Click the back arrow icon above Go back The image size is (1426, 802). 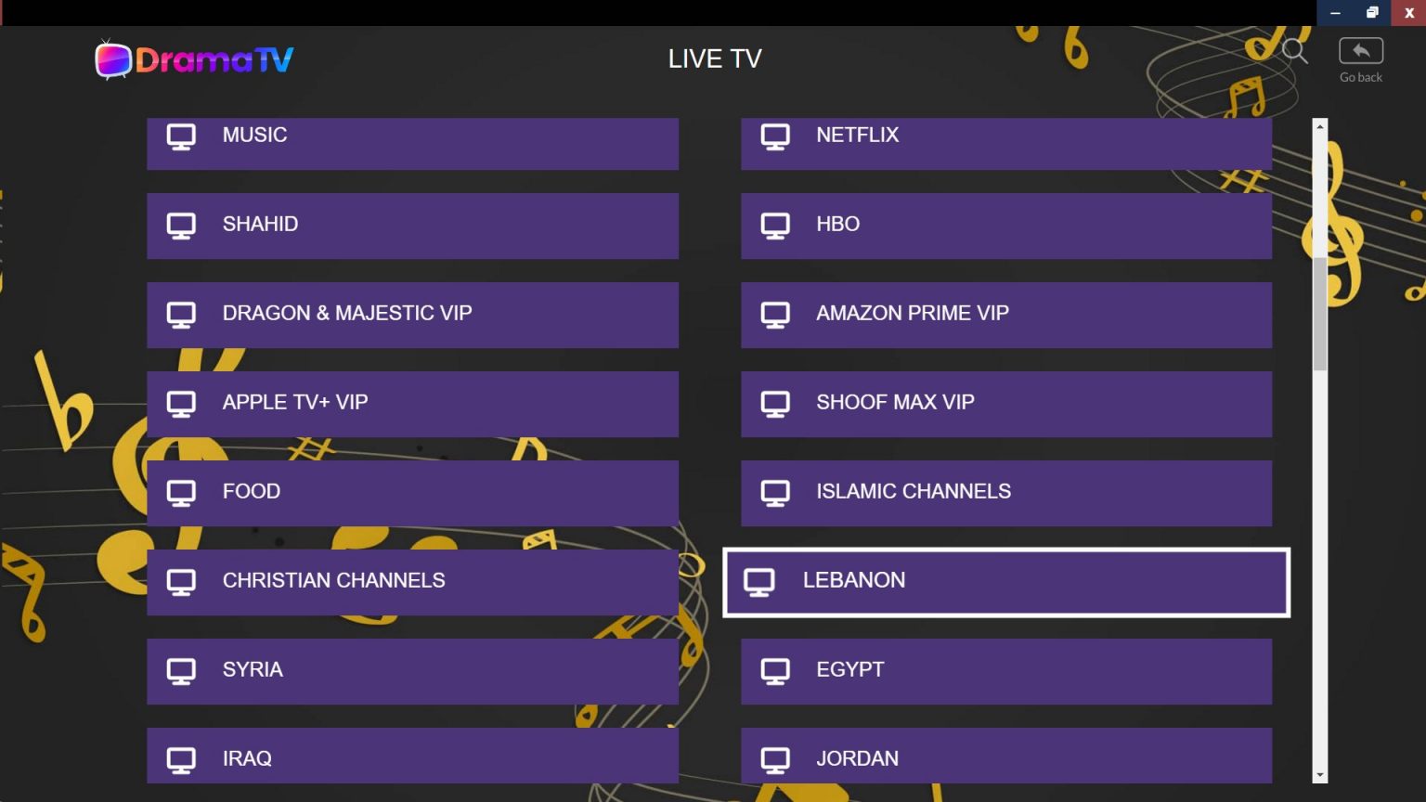click(1359, 51)
